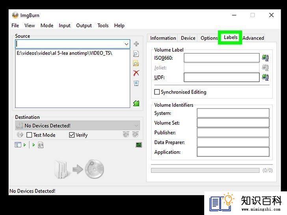Click the load tray arrow icon
This screenshot has width=287, height=215.
pyautogui.click(x=135, y=135)
